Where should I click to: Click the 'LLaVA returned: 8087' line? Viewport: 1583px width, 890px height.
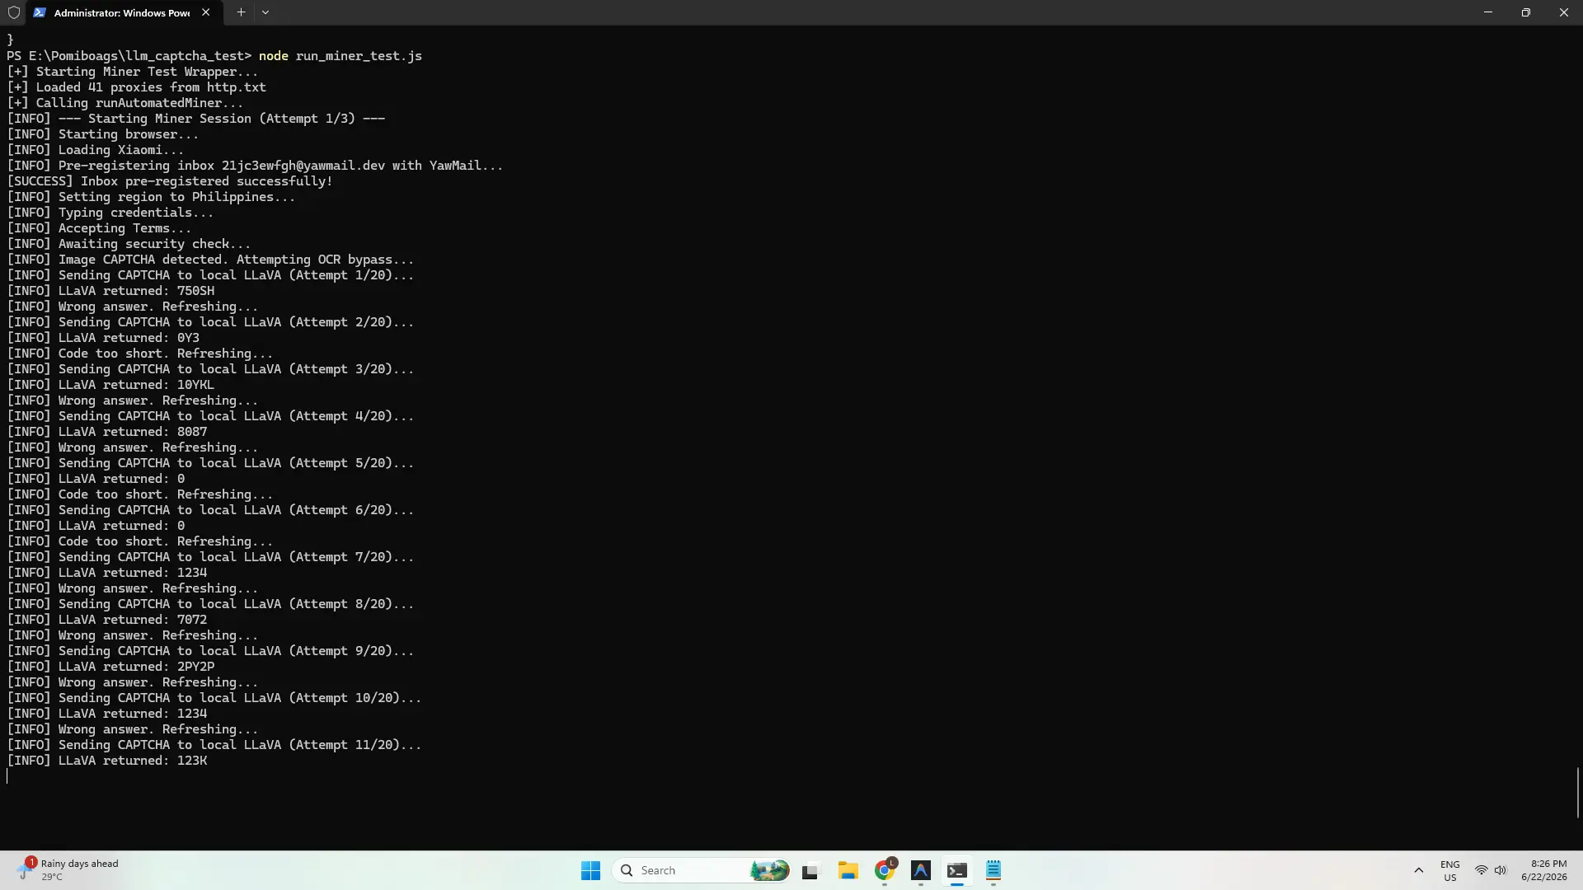click(x=106, y=432)
